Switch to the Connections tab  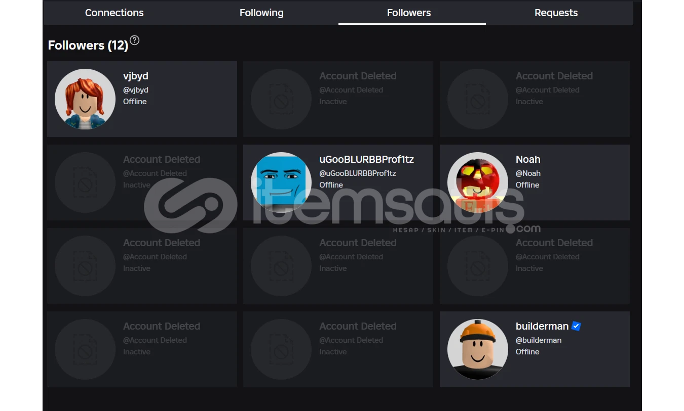(114, 13)
